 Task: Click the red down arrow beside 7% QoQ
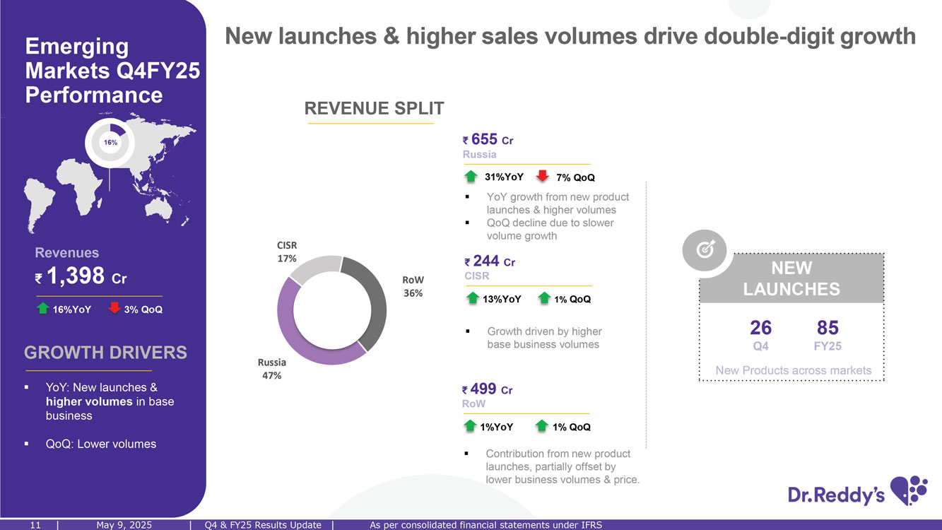pos(543,177)
